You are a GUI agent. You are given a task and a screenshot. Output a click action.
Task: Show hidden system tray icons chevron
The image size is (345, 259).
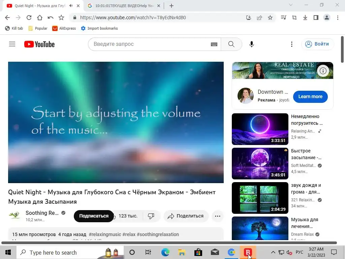pyautogui.click(x=273, y=252)
